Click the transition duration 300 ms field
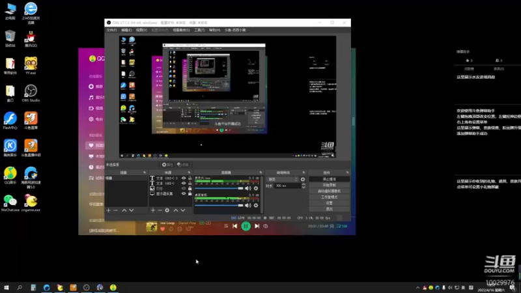The image size is (521, 293). pyautogui.click(x=288, y=186)
